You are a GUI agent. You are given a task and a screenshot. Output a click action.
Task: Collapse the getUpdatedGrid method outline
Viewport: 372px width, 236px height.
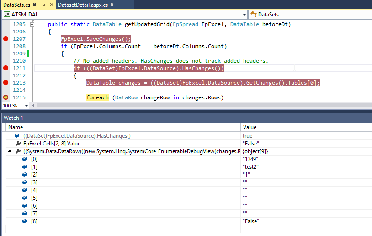(32, 24)
